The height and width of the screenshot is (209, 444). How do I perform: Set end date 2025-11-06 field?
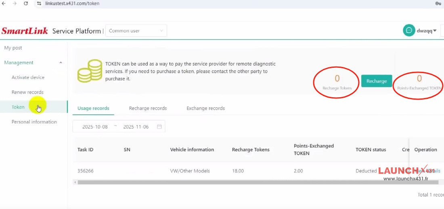click(136, 127)
